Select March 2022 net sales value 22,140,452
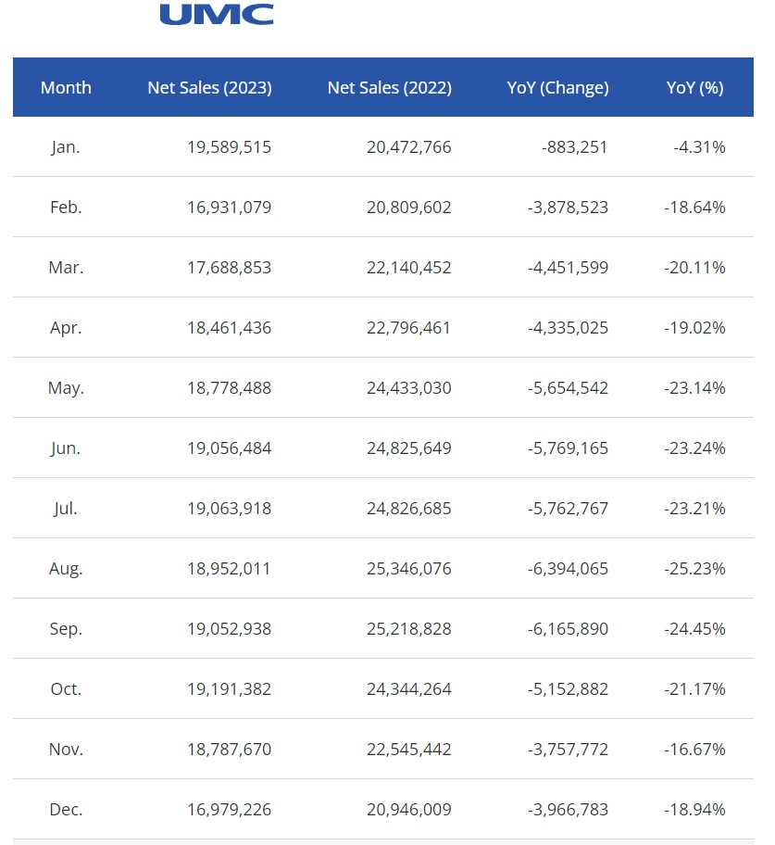Viewport: 775px width, 845px height. (408, 268)
